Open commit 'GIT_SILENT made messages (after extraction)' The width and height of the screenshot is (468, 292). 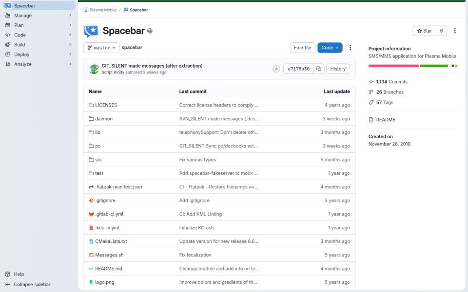pos(152,66)
